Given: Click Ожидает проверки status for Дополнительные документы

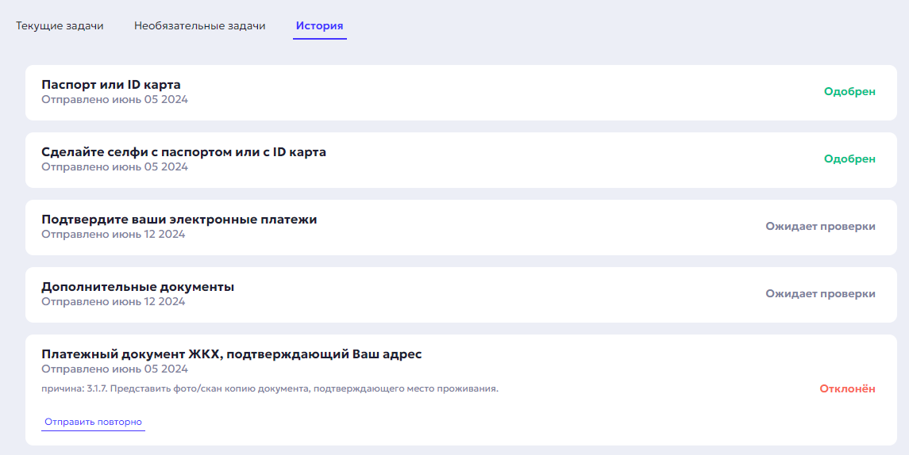Looking at the screenshot, I should tap(820, 293).
